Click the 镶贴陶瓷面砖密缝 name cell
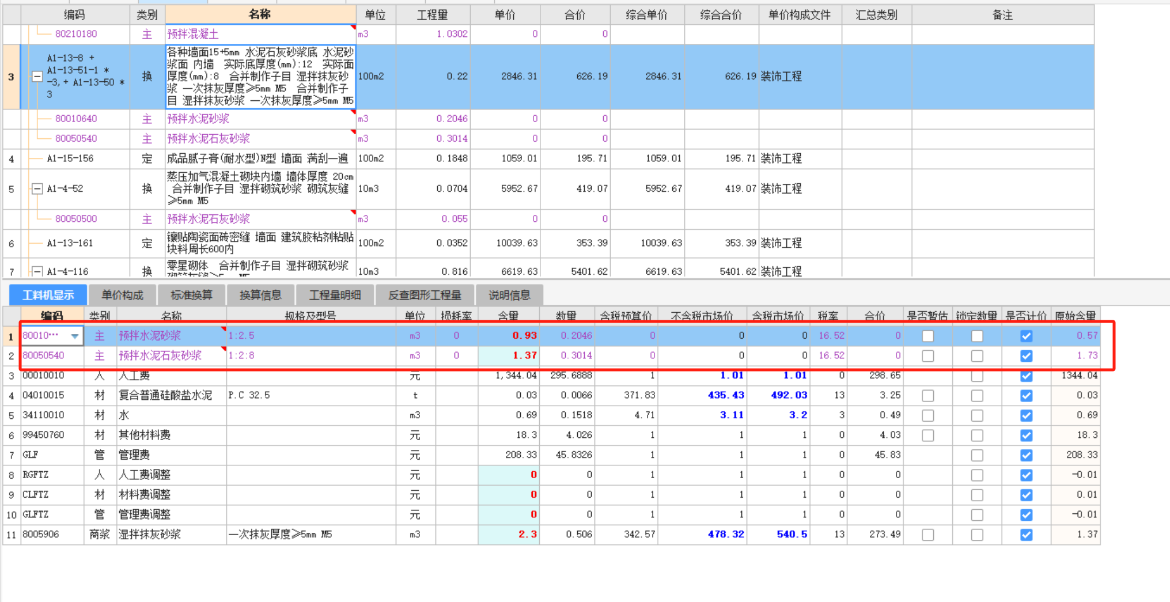 260,243
